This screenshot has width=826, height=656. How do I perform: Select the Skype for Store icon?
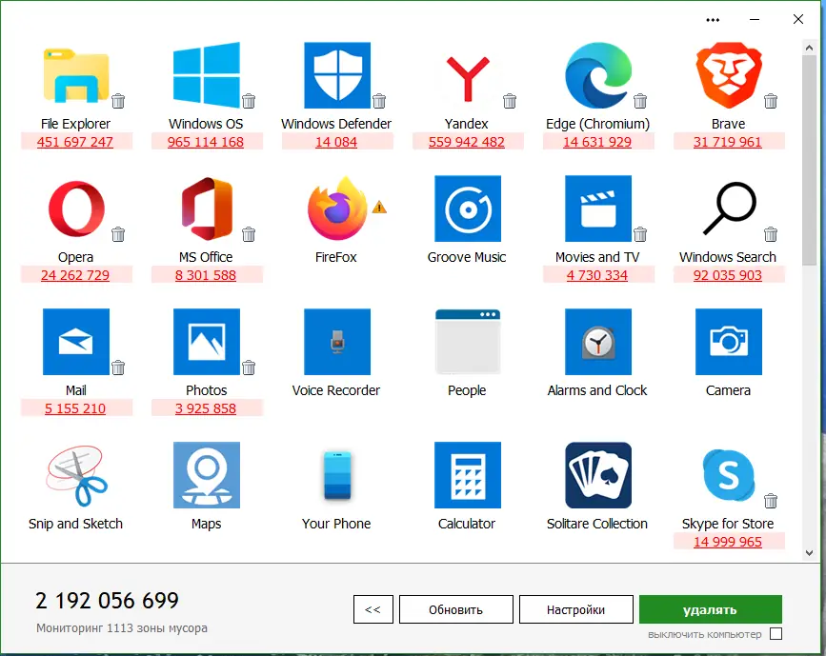[729, 475]
